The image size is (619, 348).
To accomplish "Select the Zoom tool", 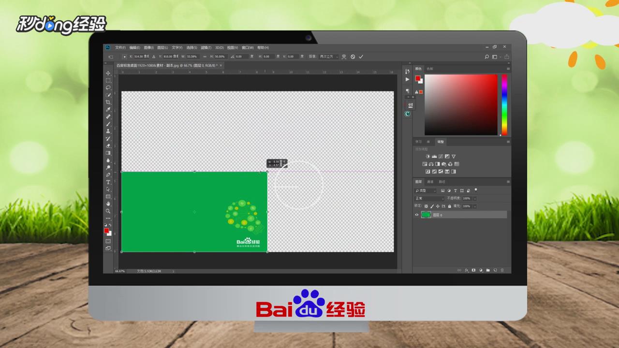I will (x=108, y=211).
